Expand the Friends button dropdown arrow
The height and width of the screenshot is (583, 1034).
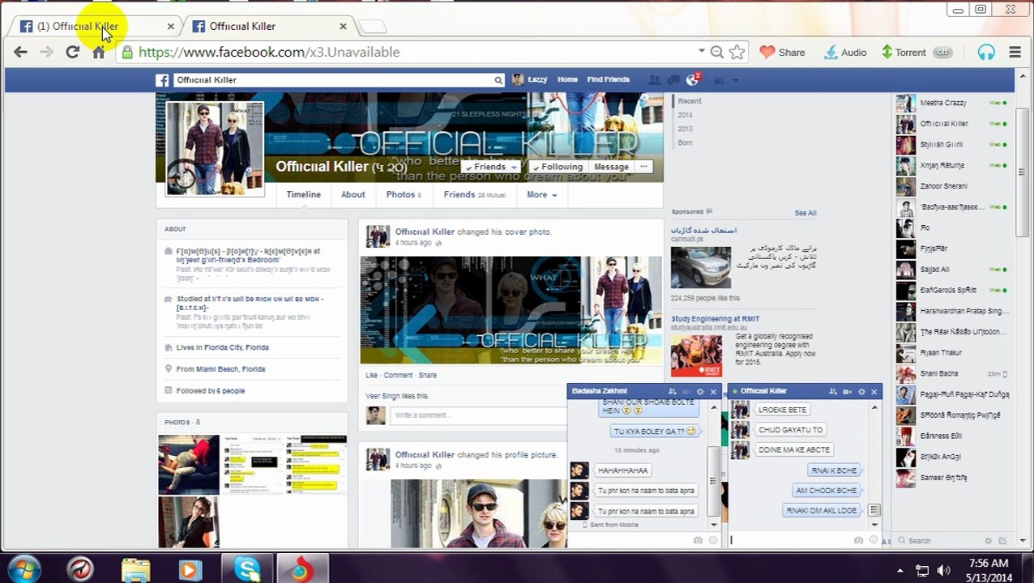(x=514, y=167)
